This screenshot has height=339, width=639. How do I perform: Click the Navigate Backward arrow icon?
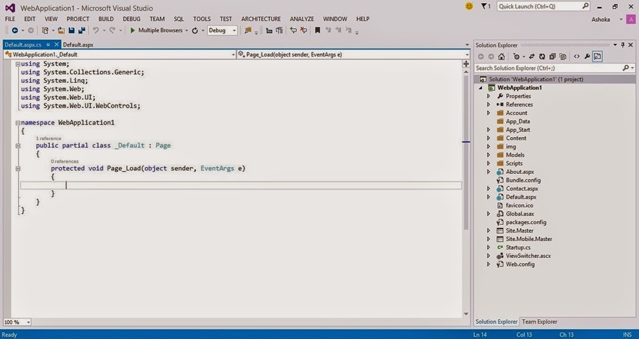coord(15,31)
